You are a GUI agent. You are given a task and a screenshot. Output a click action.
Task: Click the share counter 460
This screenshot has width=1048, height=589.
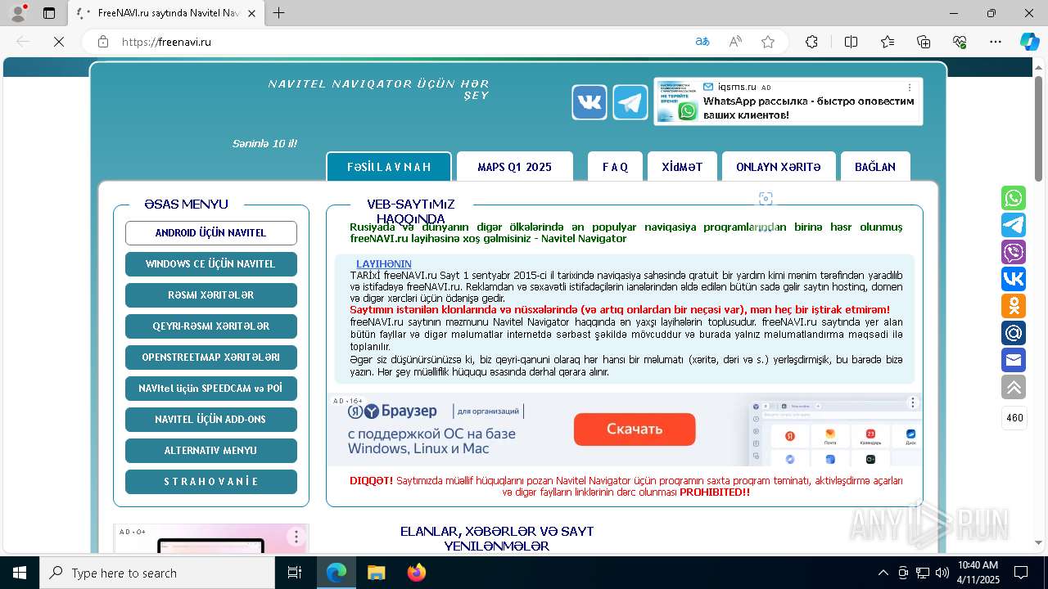(x=1014, y=417)
